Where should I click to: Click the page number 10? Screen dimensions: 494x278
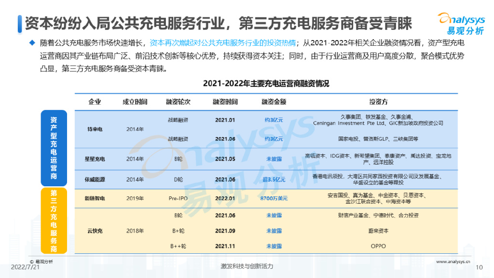(x=479, y=267)
